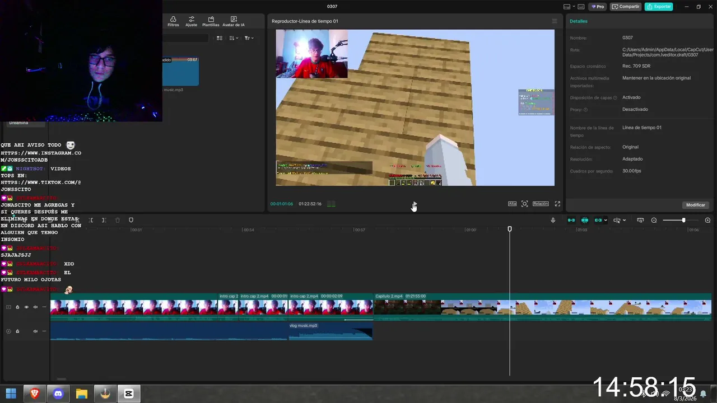
Task: Click the Alta quality button in the player
Action: (512, 204)
